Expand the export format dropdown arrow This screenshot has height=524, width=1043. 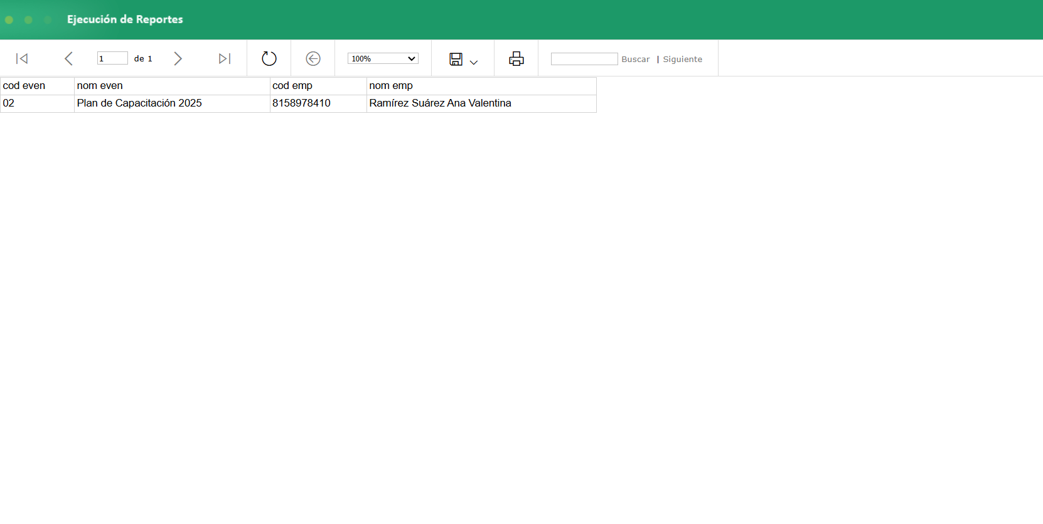click(474, 62)
